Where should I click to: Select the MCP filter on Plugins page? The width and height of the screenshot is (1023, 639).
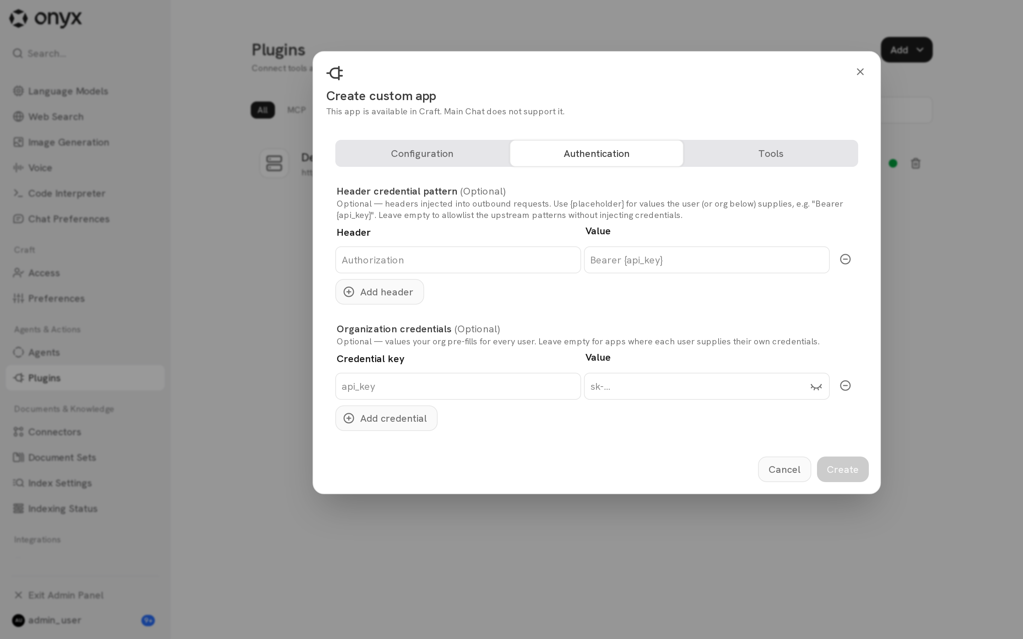coord(296,110)
